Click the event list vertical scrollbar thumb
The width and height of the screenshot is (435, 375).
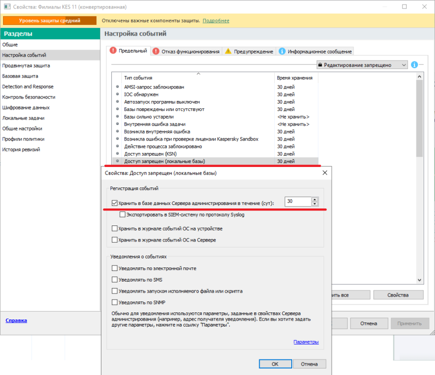tap(420, 118)
